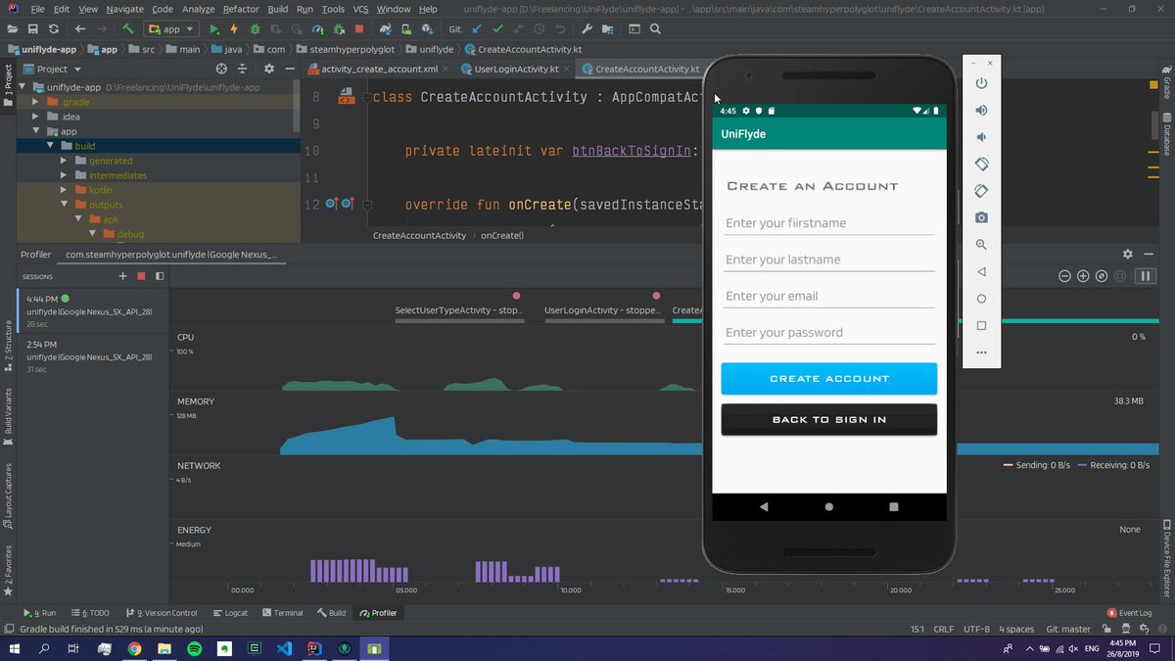The width and height of the screenshot is (1175, 661).
Task: Run the app with the green Run icon
Action: point(213,28)
